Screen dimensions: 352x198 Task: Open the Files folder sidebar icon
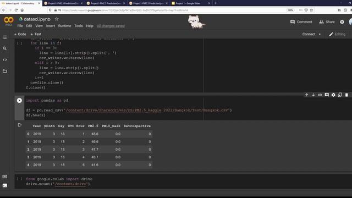pos(5,71)
